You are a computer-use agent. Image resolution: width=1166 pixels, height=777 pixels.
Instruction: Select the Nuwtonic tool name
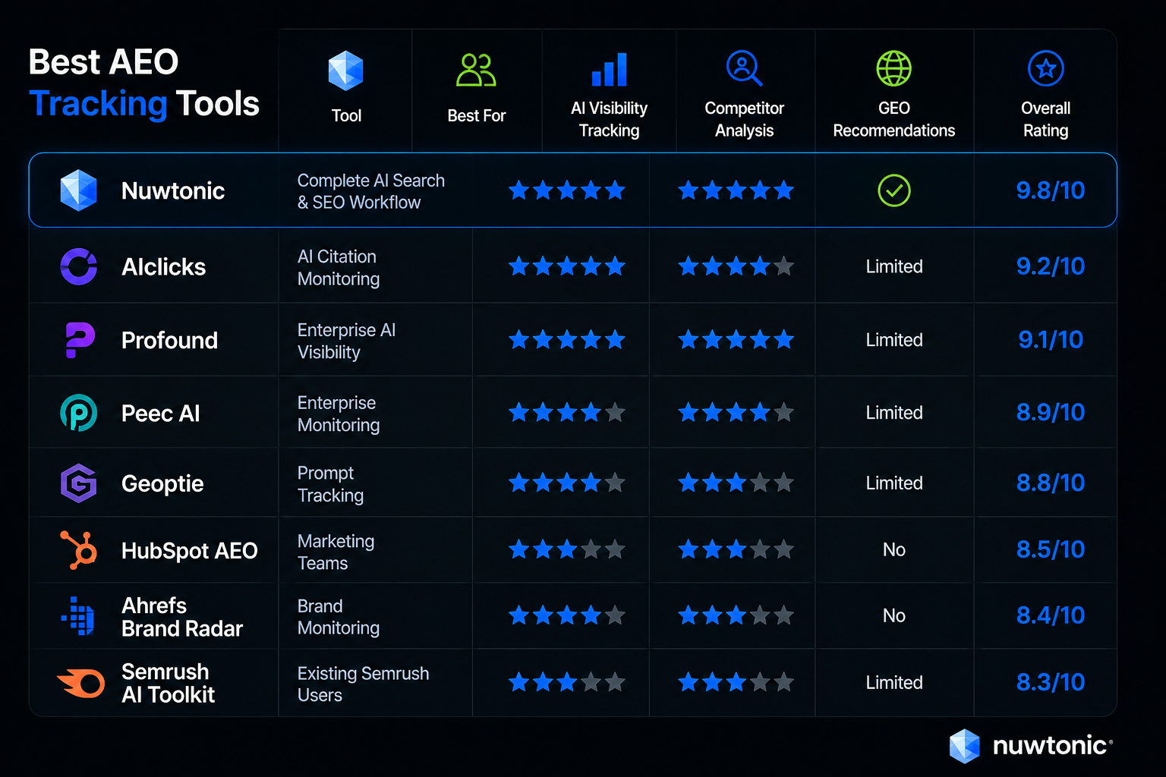click(173, 190)
